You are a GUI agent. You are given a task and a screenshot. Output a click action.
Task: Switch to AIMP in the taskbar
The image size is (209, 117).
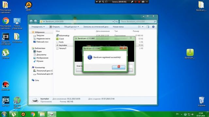(23, 114)
